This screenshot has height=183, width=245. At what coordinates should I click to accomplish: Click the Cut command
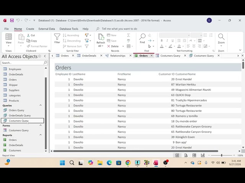31,35
